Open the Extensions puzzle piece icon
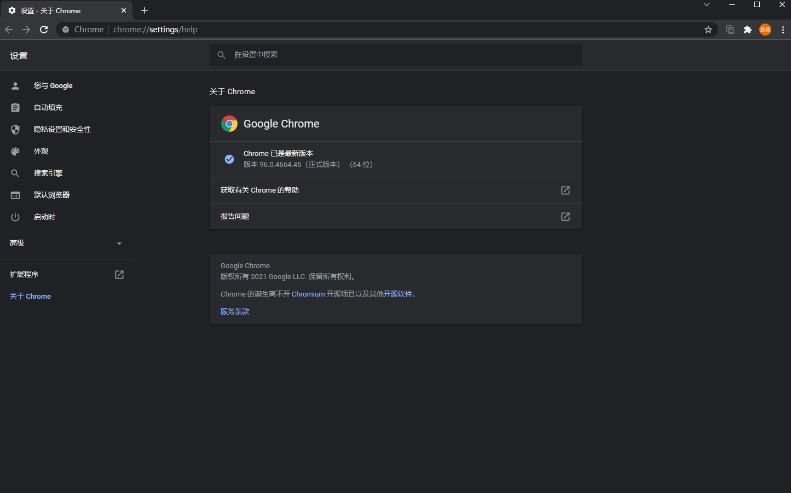 [x=748, y=30]
